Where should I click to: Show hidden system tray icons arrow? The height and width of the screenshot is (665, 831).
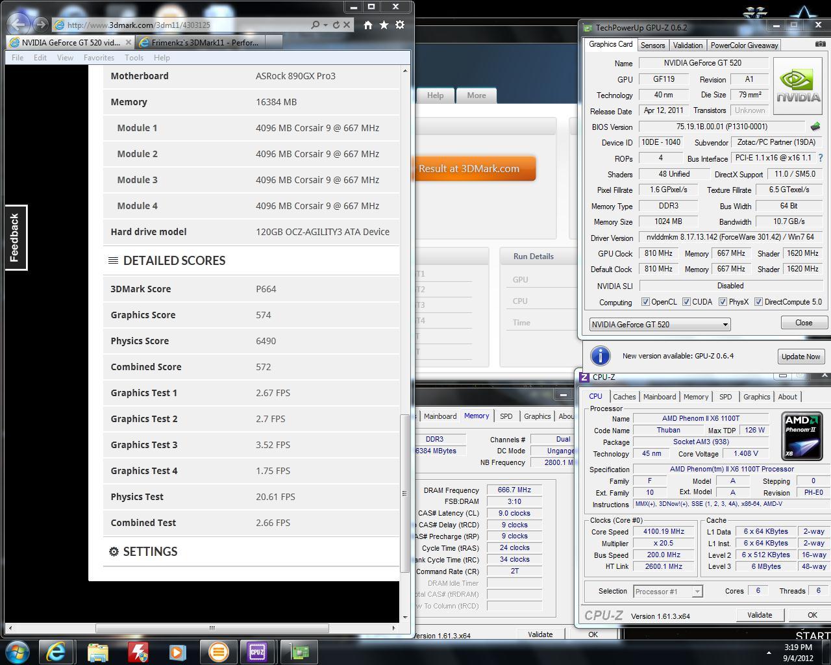769,653
